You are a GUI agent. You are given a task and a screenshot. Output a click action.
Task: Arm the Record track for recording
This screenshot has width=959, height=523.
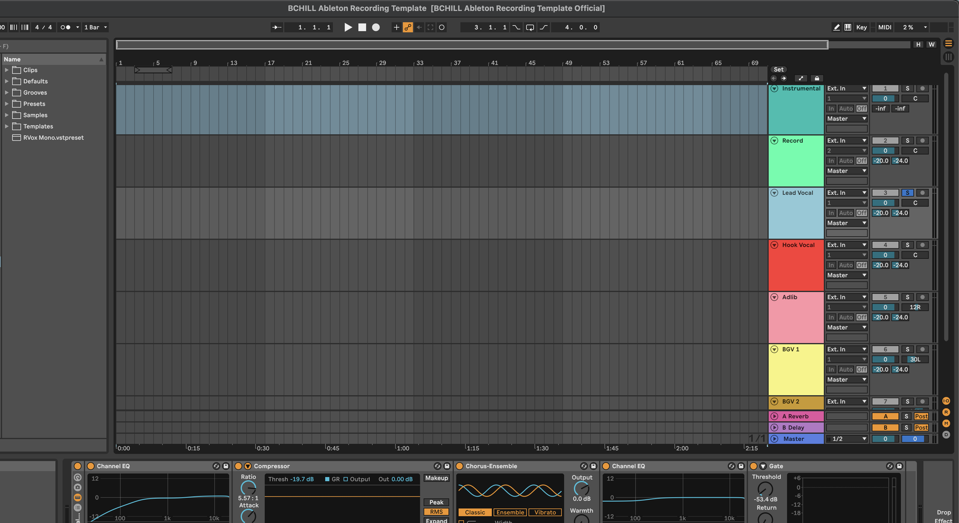923,141
